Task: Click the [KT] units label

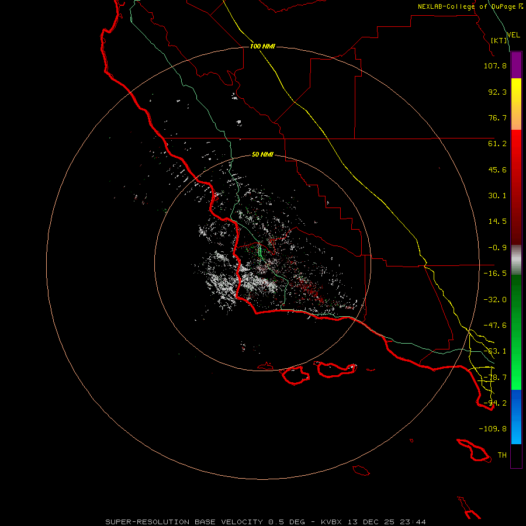Action: pyautogui.click(x=499, y=40)
